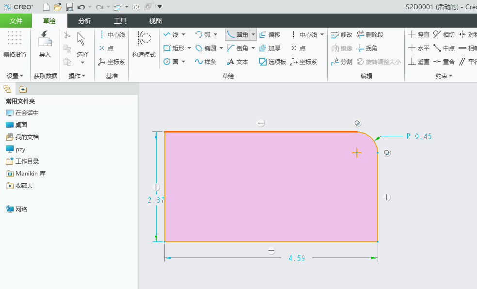477x289 pixels.
Task: Click the Offset (偏移) tool
Action: [270, 35]
